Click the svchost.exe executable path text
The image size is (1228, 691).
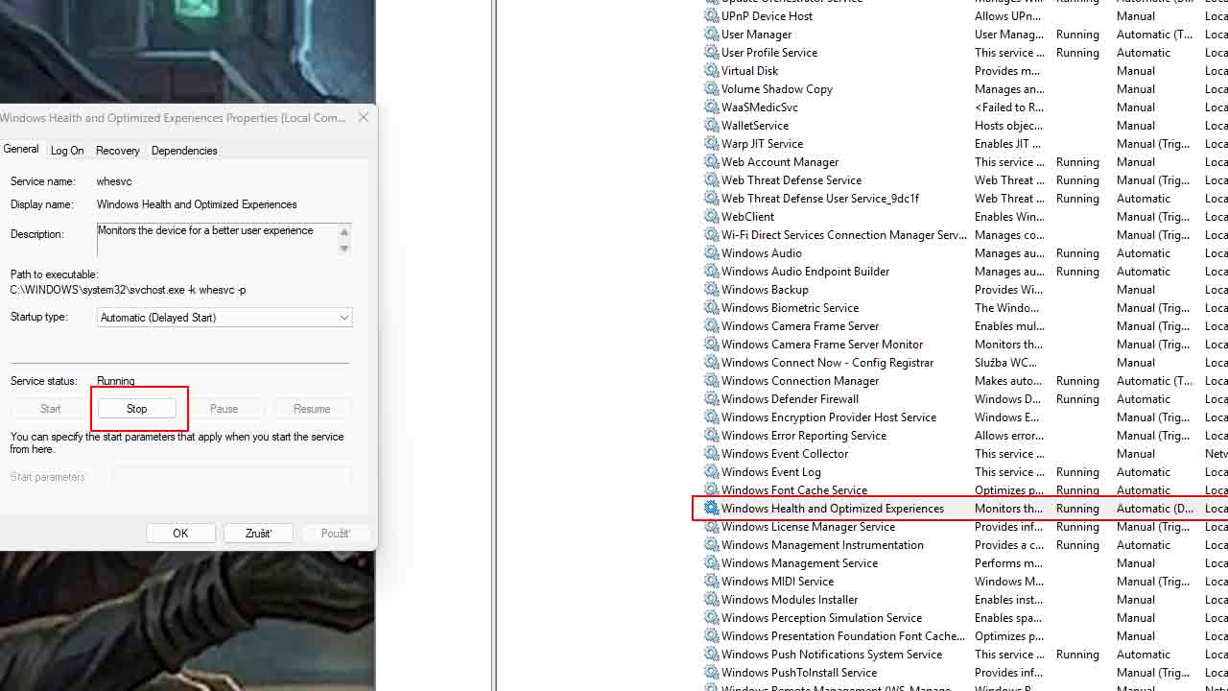129,290
